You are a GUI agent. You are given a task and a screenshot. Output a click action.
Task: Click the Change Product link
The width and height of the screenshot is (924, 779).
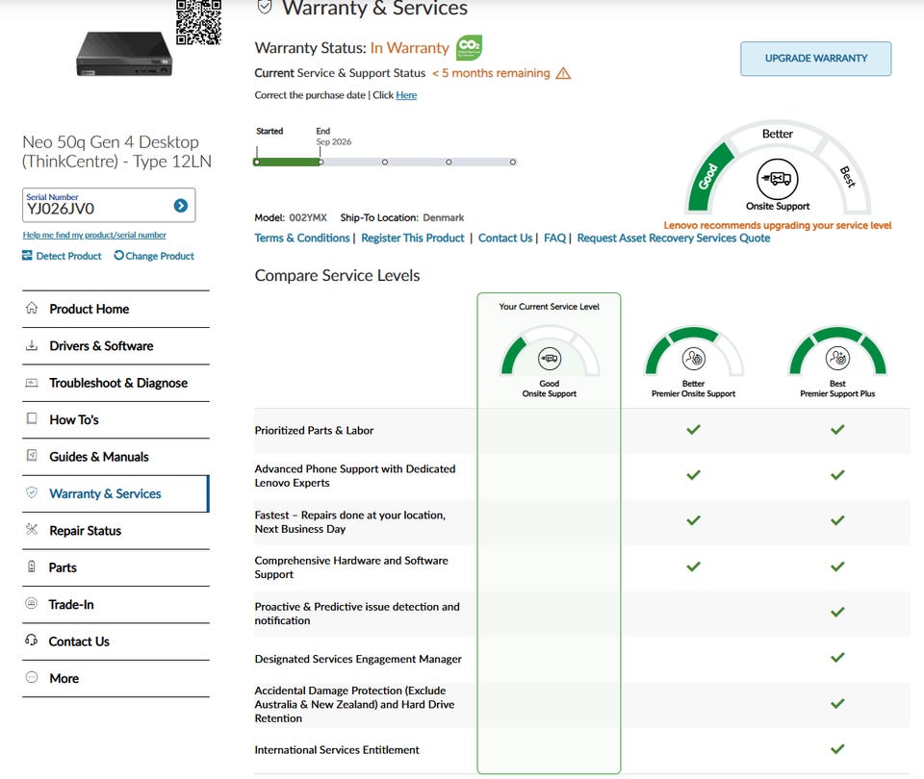[159, 256]
